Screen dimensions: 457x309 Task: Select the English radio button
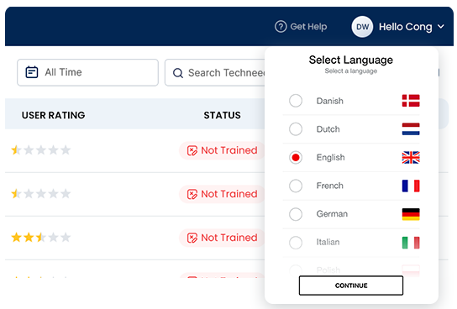296,158
